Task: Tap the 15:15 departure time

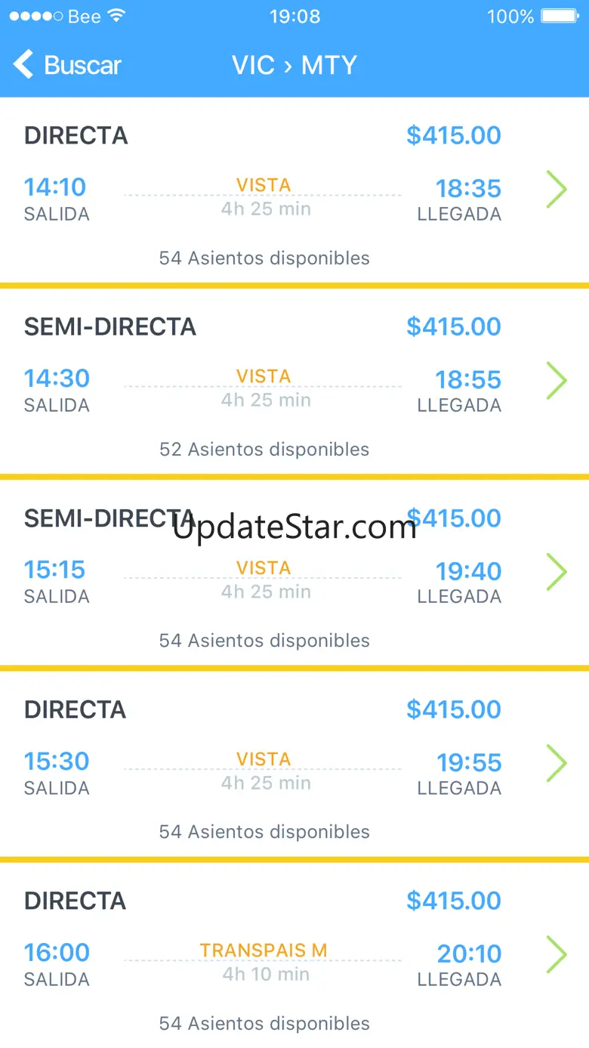Action: coord(55,570)
